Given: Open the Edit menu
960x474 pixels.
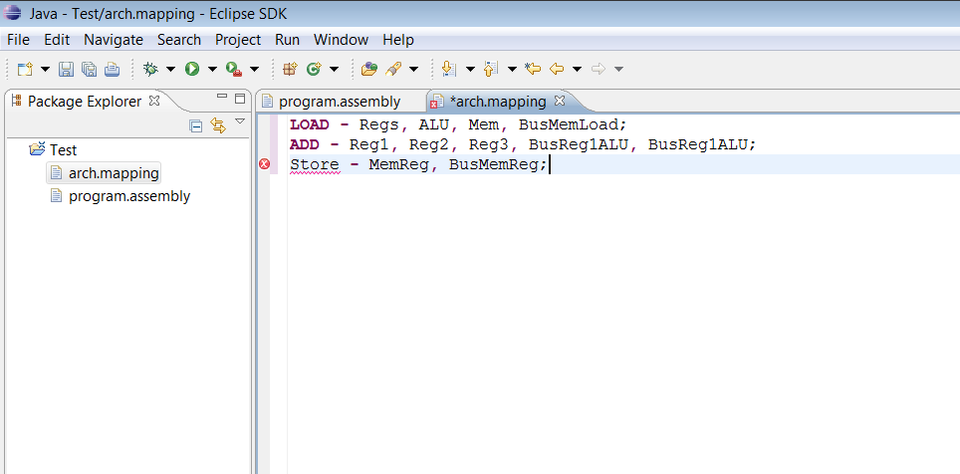Looking at the screenshot, I should 57,40.
